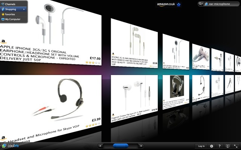The width and height of the screenshot is (241, 150).
Task: Open the search magnifier dropdown
Action: coord(201,4)
